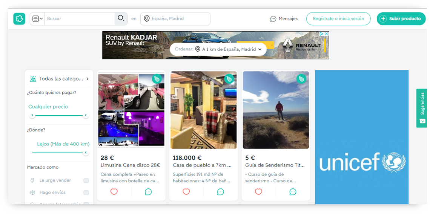
Task: Enable the Le urge vender checkbox
Action: click(86, 180)
